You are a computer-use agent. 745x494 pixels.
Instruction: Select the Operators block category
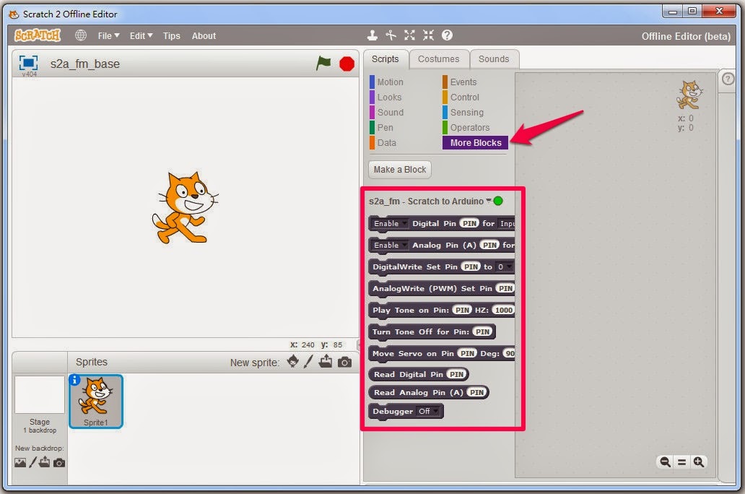click(x=469, y=127)
